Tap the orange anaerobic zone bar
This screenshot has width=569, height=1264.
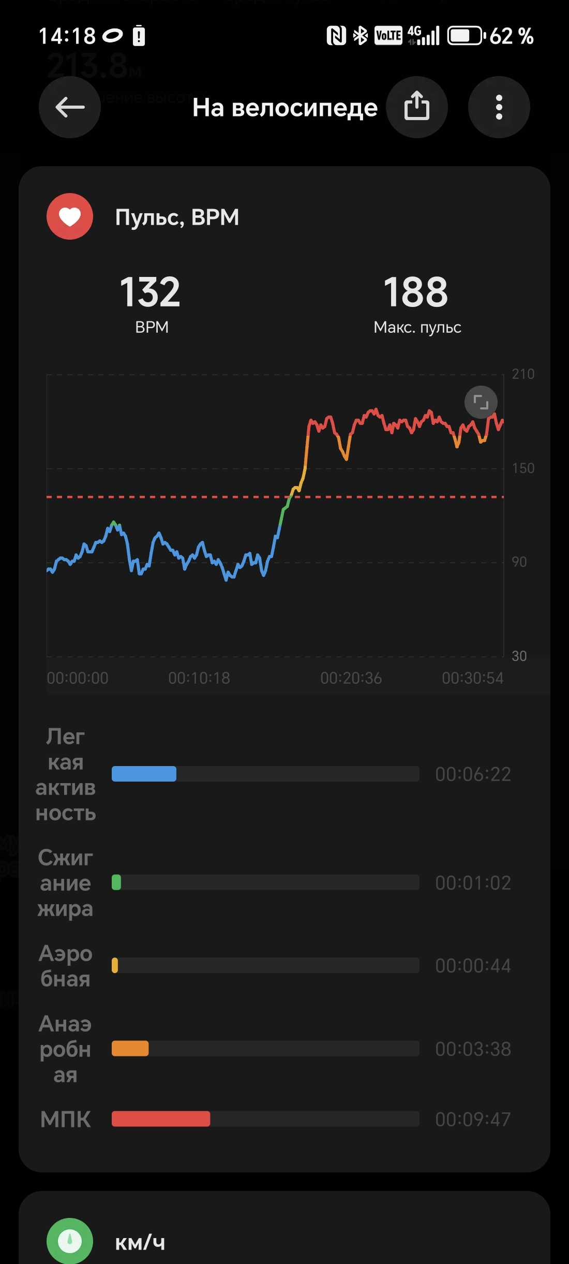coord(130,1049)
